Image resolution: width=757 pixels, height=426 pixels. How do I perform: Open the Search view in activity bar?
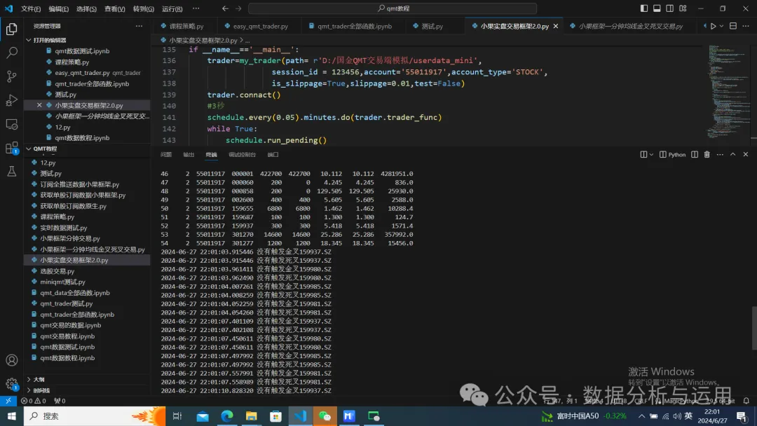(12, 52)
